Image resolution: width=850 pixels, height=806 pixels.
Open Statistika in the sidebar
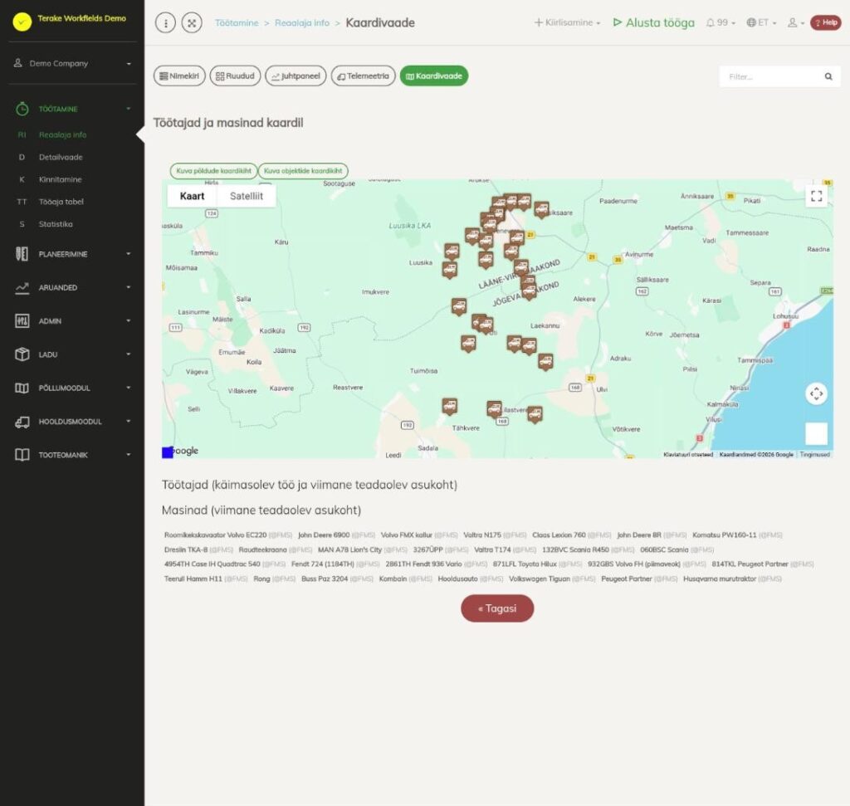tap(56, 224)
